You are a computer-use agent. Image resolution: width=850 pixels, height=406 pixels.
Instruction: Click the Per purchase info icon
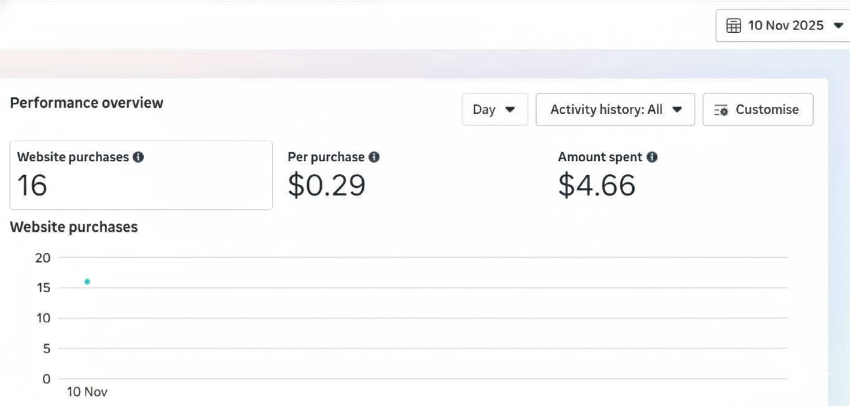coord(374,157)
